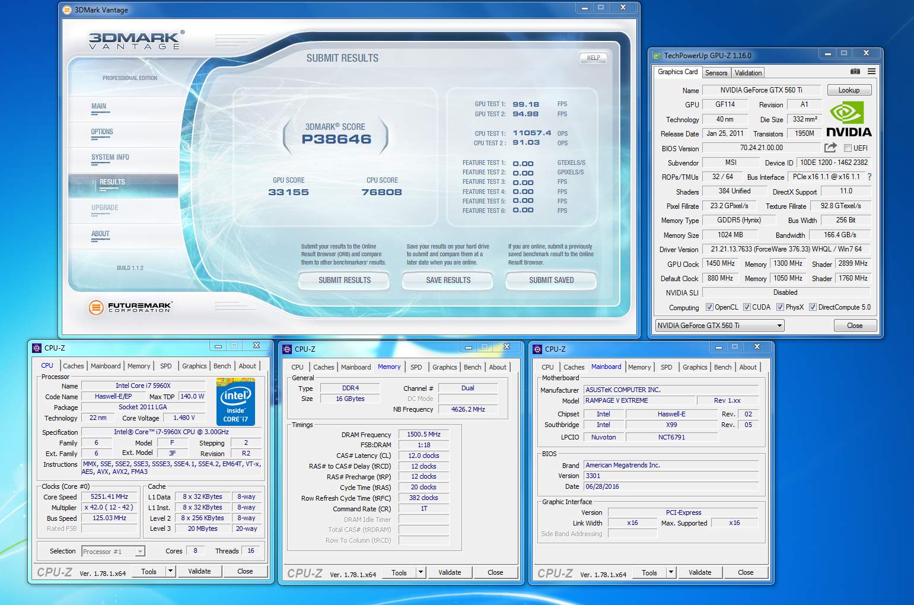
Task: Click the NVIDIA logo in GPU-Z
Action: click(848, 119)
